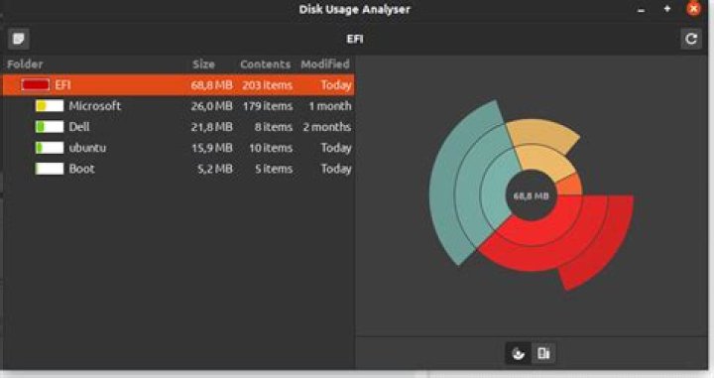Click the 10 items contents cell
This screenshot has width=714, height=378.
point(271,148)
